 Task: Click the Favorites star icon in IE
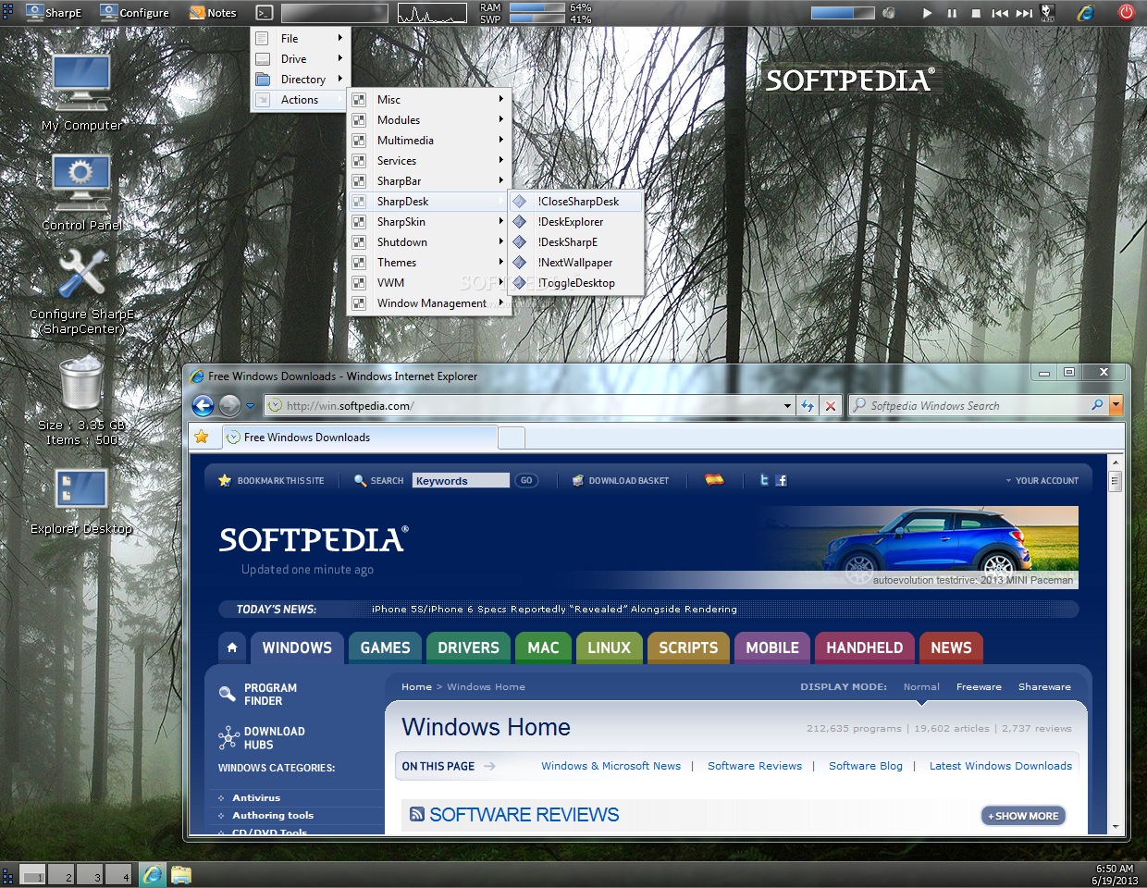click(x=202, y=437)
